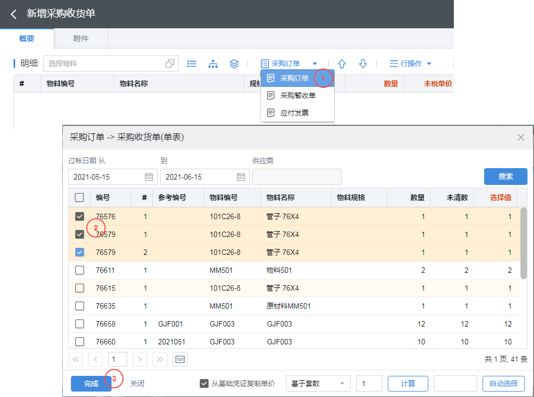The height and width of the screenshot is (397, 534).
Task: Expand the 采购订单 toolbar dropdown arrow
Action: coord(315,63)
